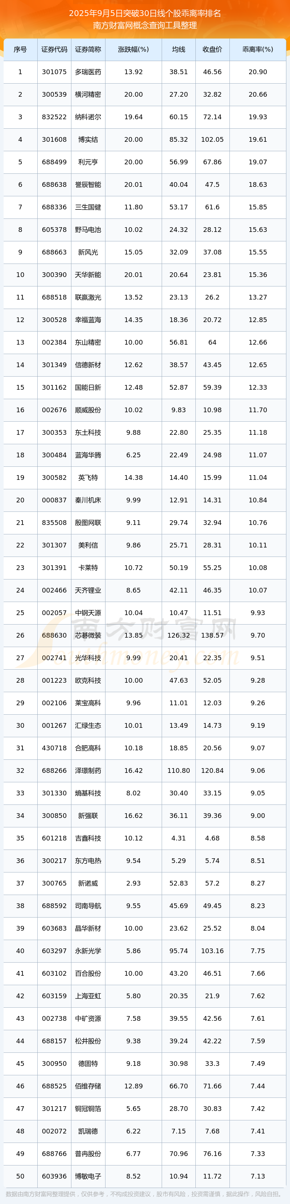Screen dimensions: 290x1204
Task: Select stock name 多瑞医药
Action: 88,72
